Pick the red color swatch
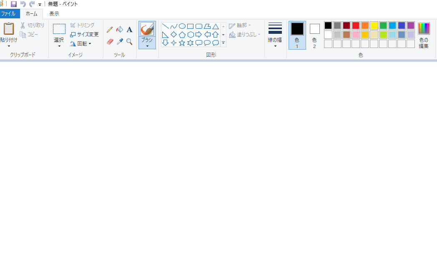The image size is (437, 255). tap(356, 25)
